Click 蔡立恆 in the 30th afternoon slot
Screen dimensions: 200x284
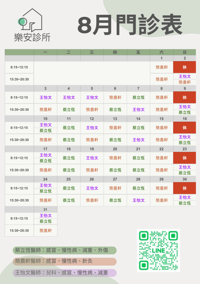pyautogui.click(x=185, y=203)
